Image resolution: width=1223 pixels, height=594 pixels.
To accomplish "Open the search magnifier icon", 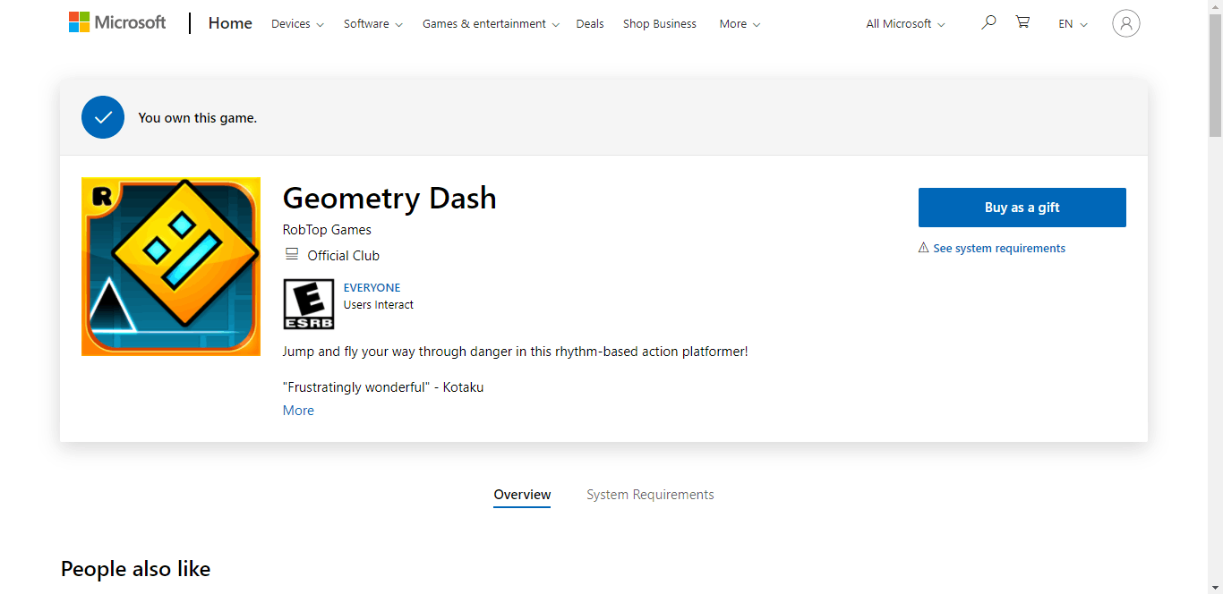I will 988,22.
